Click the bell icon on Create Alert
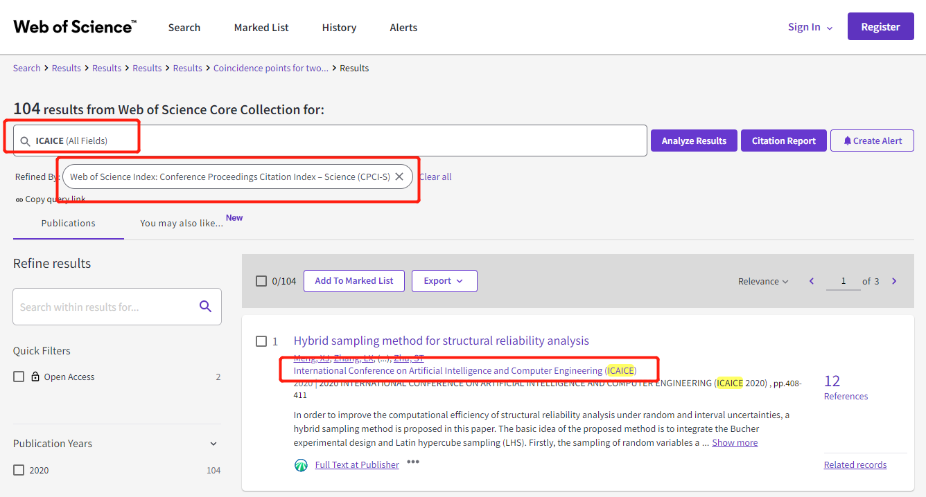 847,141
